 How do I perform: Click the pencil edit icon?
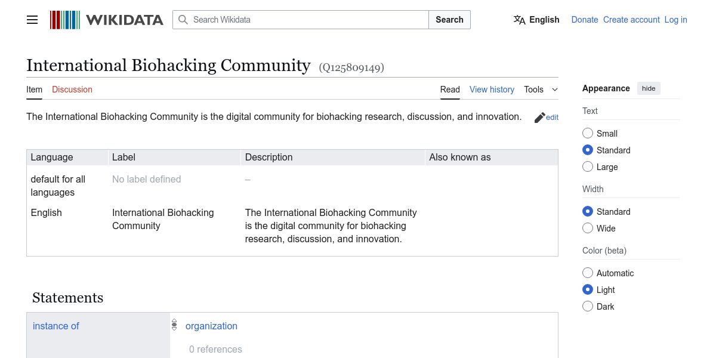pos(540,118)
